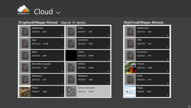Click the 2013/2/14 date of TechAttend
The height and width of the screenshot is (108, 191).
tap(82, 44)
